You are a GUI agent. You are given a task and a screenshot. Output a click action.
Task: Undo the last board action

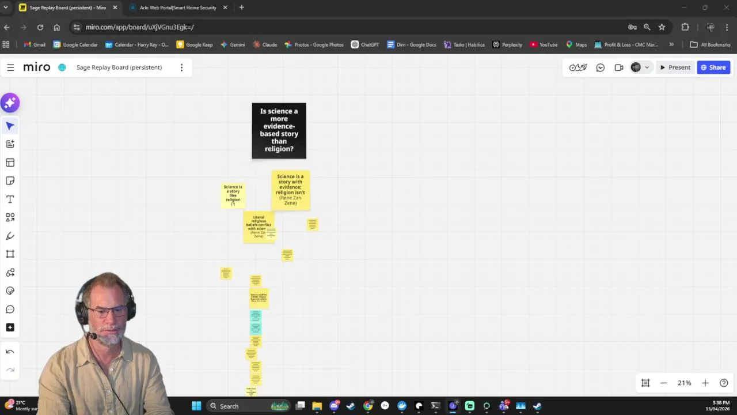click(10, 352)
